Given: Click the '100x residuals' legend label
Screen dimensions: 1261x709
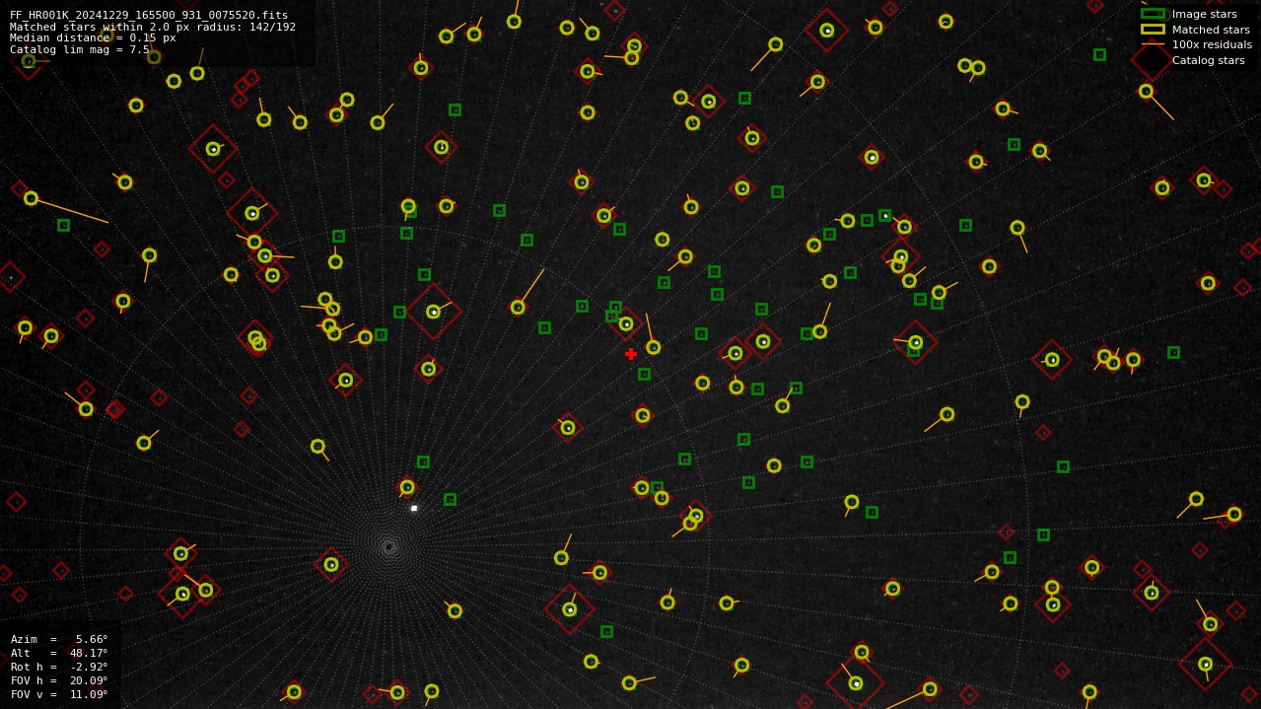Looking at the screenshot, I should (x=1212, y=44).
